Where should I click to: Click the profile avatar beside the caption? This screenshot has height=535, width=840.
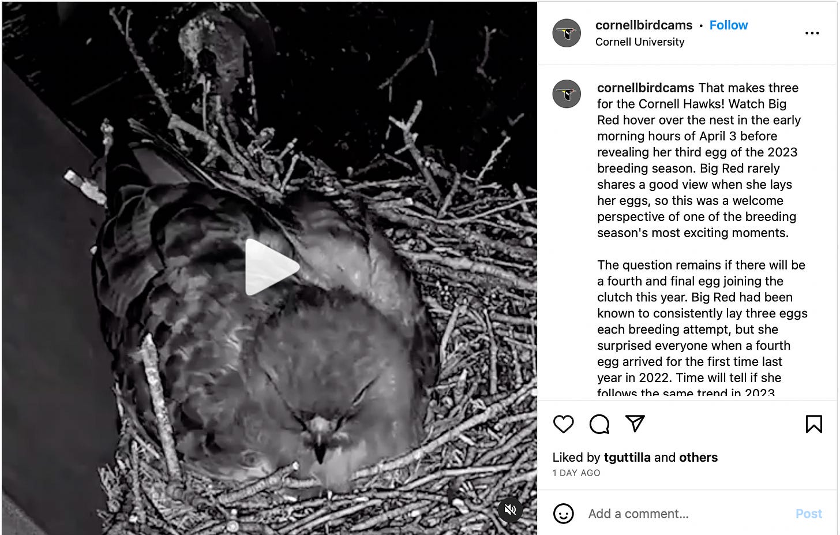(567, 93)
